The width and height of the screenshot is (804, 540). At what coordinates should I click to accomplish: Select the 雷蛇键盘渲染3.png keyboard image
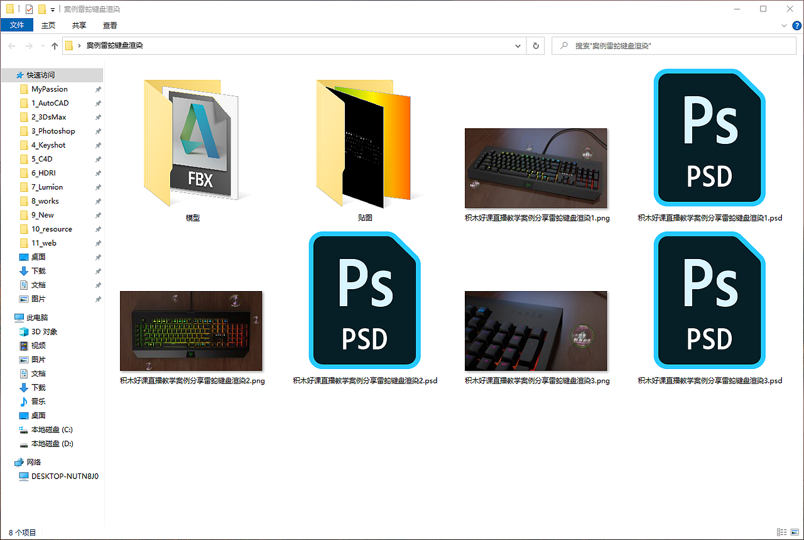point(536,338)
